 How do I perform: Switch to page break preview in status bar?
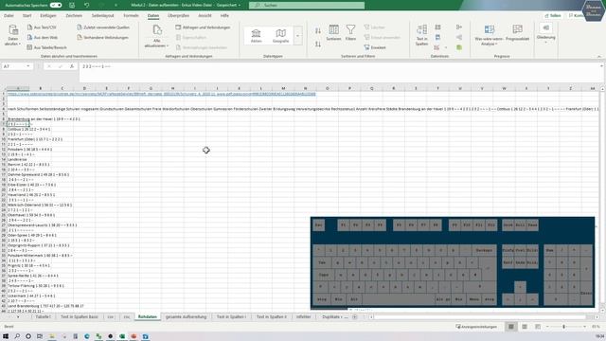pyautogui.click(x=538, y=327)
